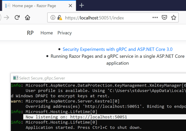This screenshot has height=131, width=186.
Task: Open the page actions three-dot menu
Action: pyautogui.click(x=155, y=18)
